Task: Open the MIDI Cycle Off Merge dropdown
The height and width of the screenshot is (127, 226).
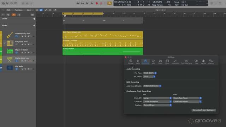Action: click(x=157, y=98)
